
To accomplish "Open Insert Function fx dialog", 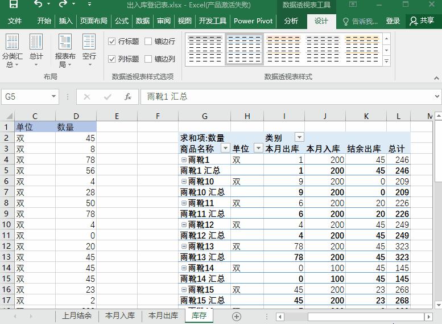I will pyautogui.click(x=127, y=97).
